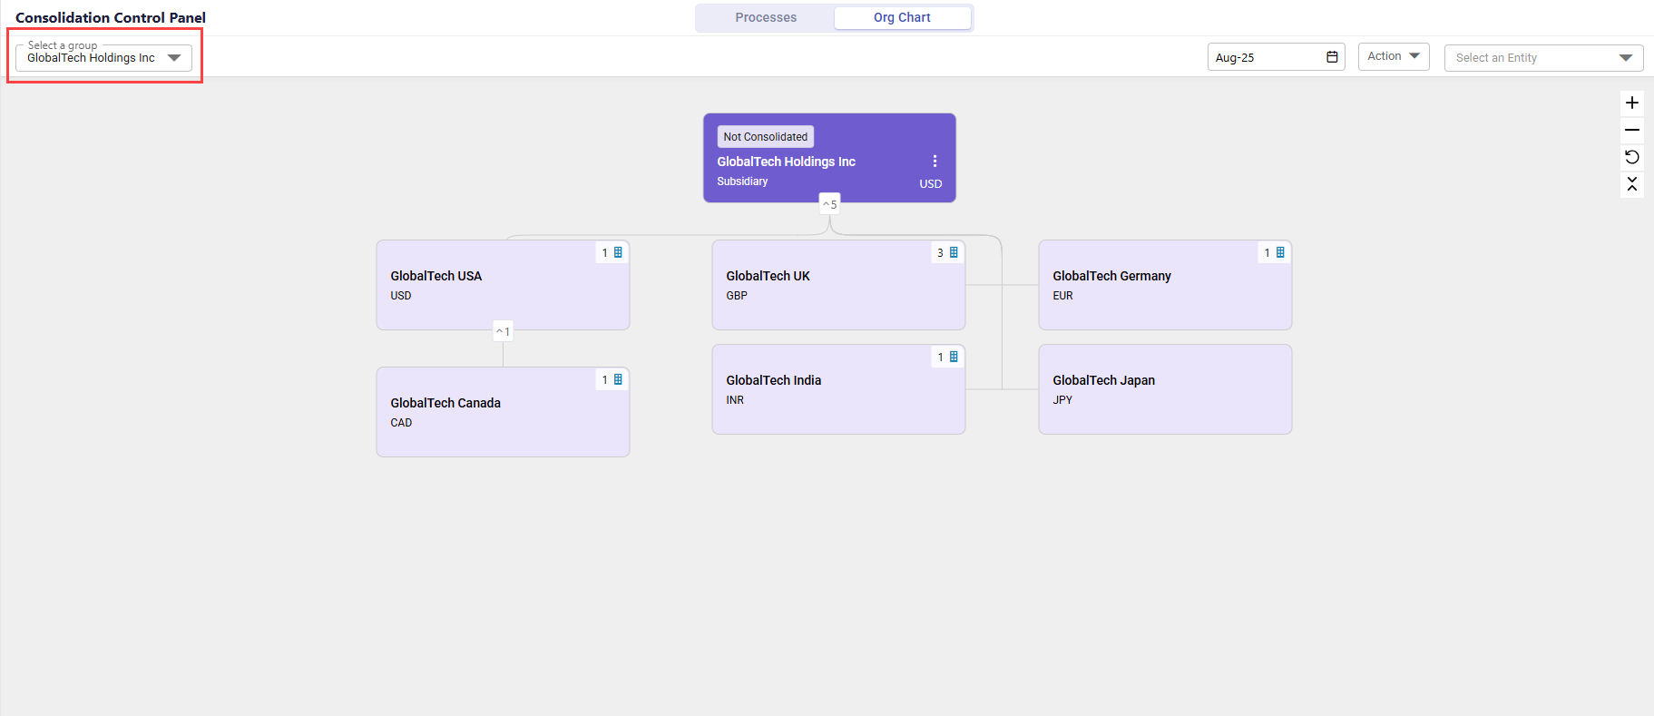Image resolution: width=1654 pixels, height=716 pixels.
Task: Click the zoom in plus icon
Action: (1631, 103)
